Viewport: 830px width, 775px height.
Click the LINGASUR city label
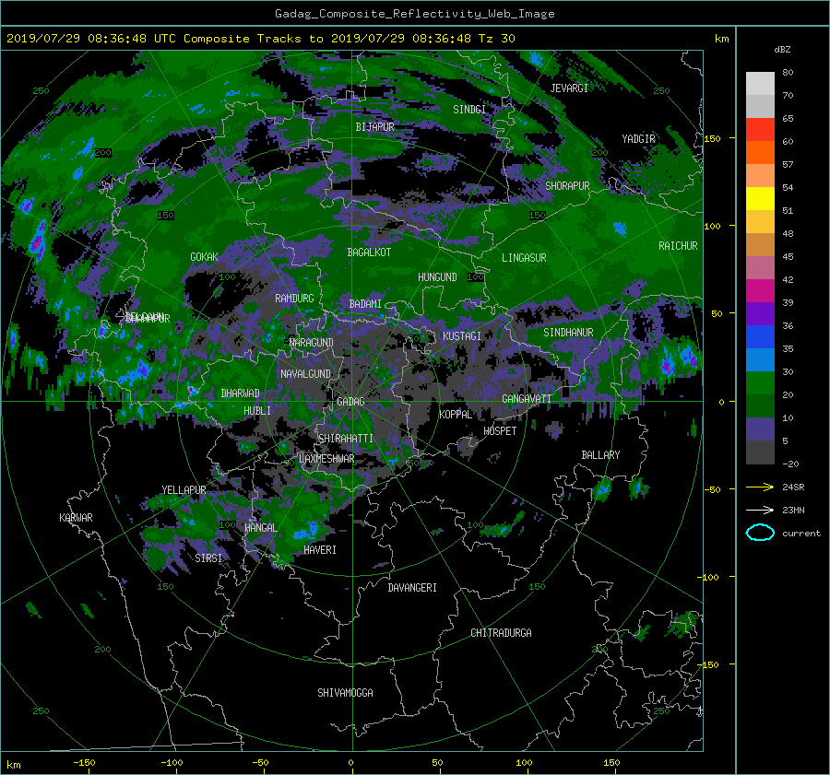[524, 258]
